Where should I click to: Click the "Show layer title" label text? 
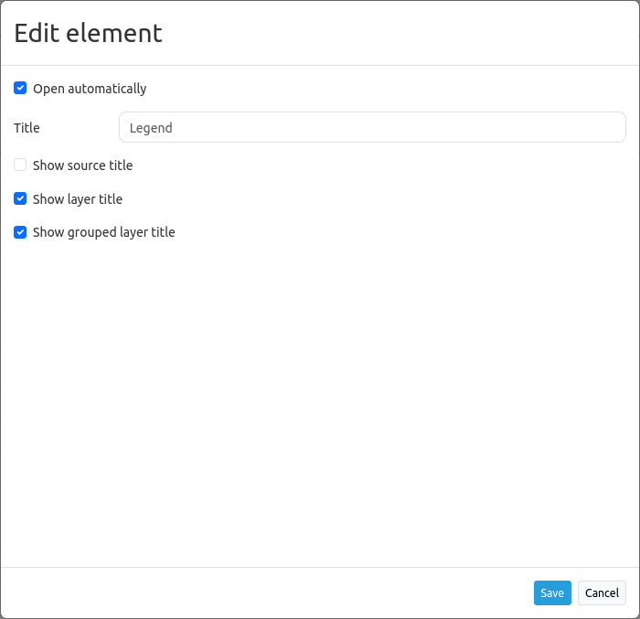tap(78, 199)
